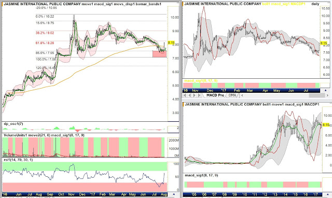Click the rsi1(14, 70, 30, 1) indicator label
The height and width of the screenshot is (198, 332).
coord(18,160)
